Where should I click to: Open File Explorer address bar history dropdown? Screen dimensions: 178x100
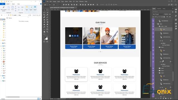tap(29, 15)
